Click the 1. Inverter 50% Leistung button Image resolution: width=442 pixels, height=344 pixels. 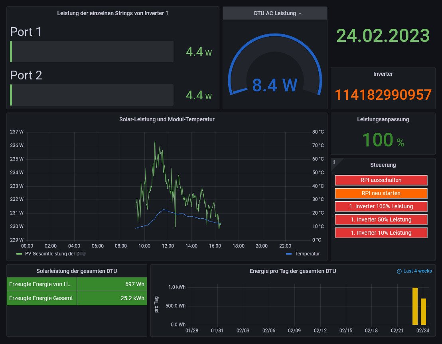click(x=381, y=219)
